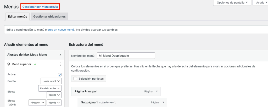268x107 pixels.
Task: Click the three-dot options icon beside Menú superior
Action: 60,64
